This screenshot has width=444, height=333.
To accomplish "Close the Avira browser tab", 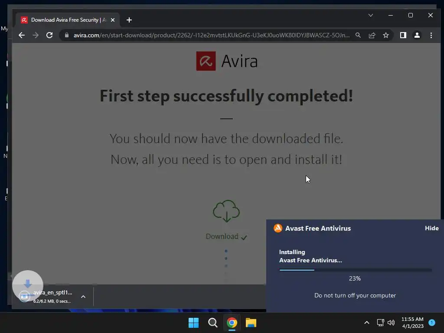I will click(113, 20).
